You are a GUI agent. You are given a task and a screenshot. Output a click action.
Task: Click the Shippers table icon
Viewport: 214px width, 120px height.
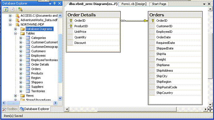(28, 82)
